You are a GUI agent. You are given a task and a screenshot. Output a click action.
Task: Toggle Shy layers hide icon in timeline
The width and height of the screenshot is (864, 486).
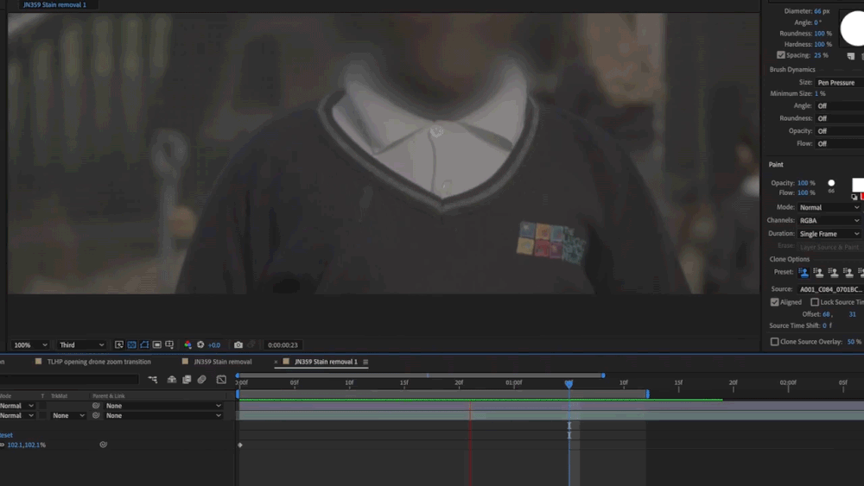tap(172, 379)
